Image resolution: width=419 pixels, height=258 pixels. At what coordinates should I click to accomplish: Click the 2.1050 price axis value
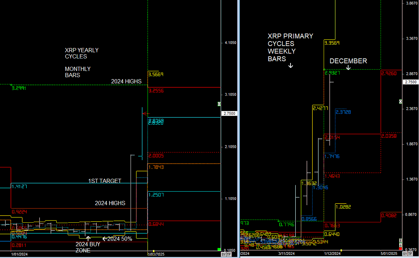tap(231, 147)
